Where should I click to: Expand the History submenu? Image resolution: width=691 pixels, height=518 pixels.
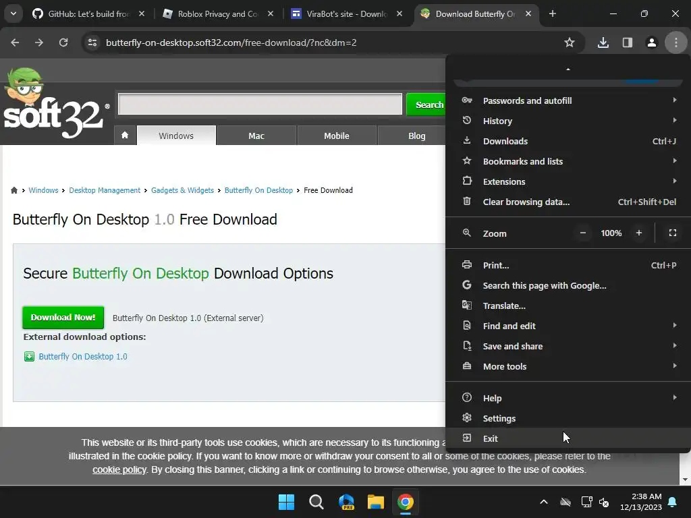568,121
